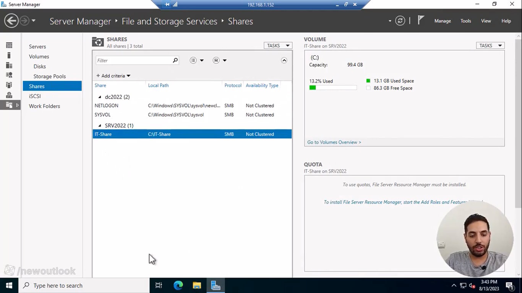Open the Add criteria dropdown
Image resolution: width=522 pixels, height=293 pixels.
tap(113, 76)
